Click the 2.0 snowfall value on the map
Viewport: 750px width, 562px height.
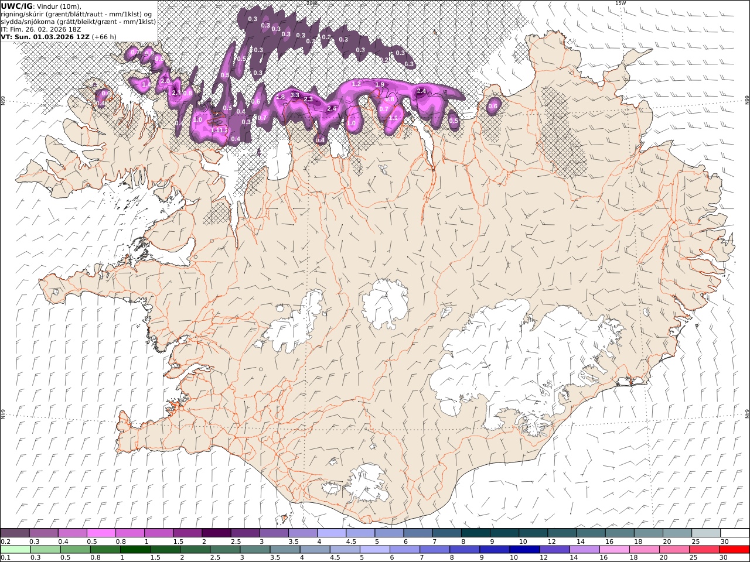(x=165, y=81)
